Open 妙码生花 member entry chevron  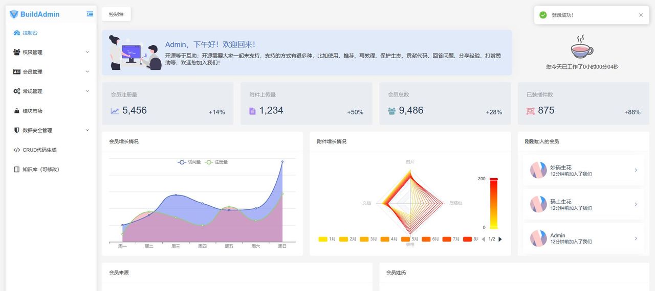(x=636, y=170)
